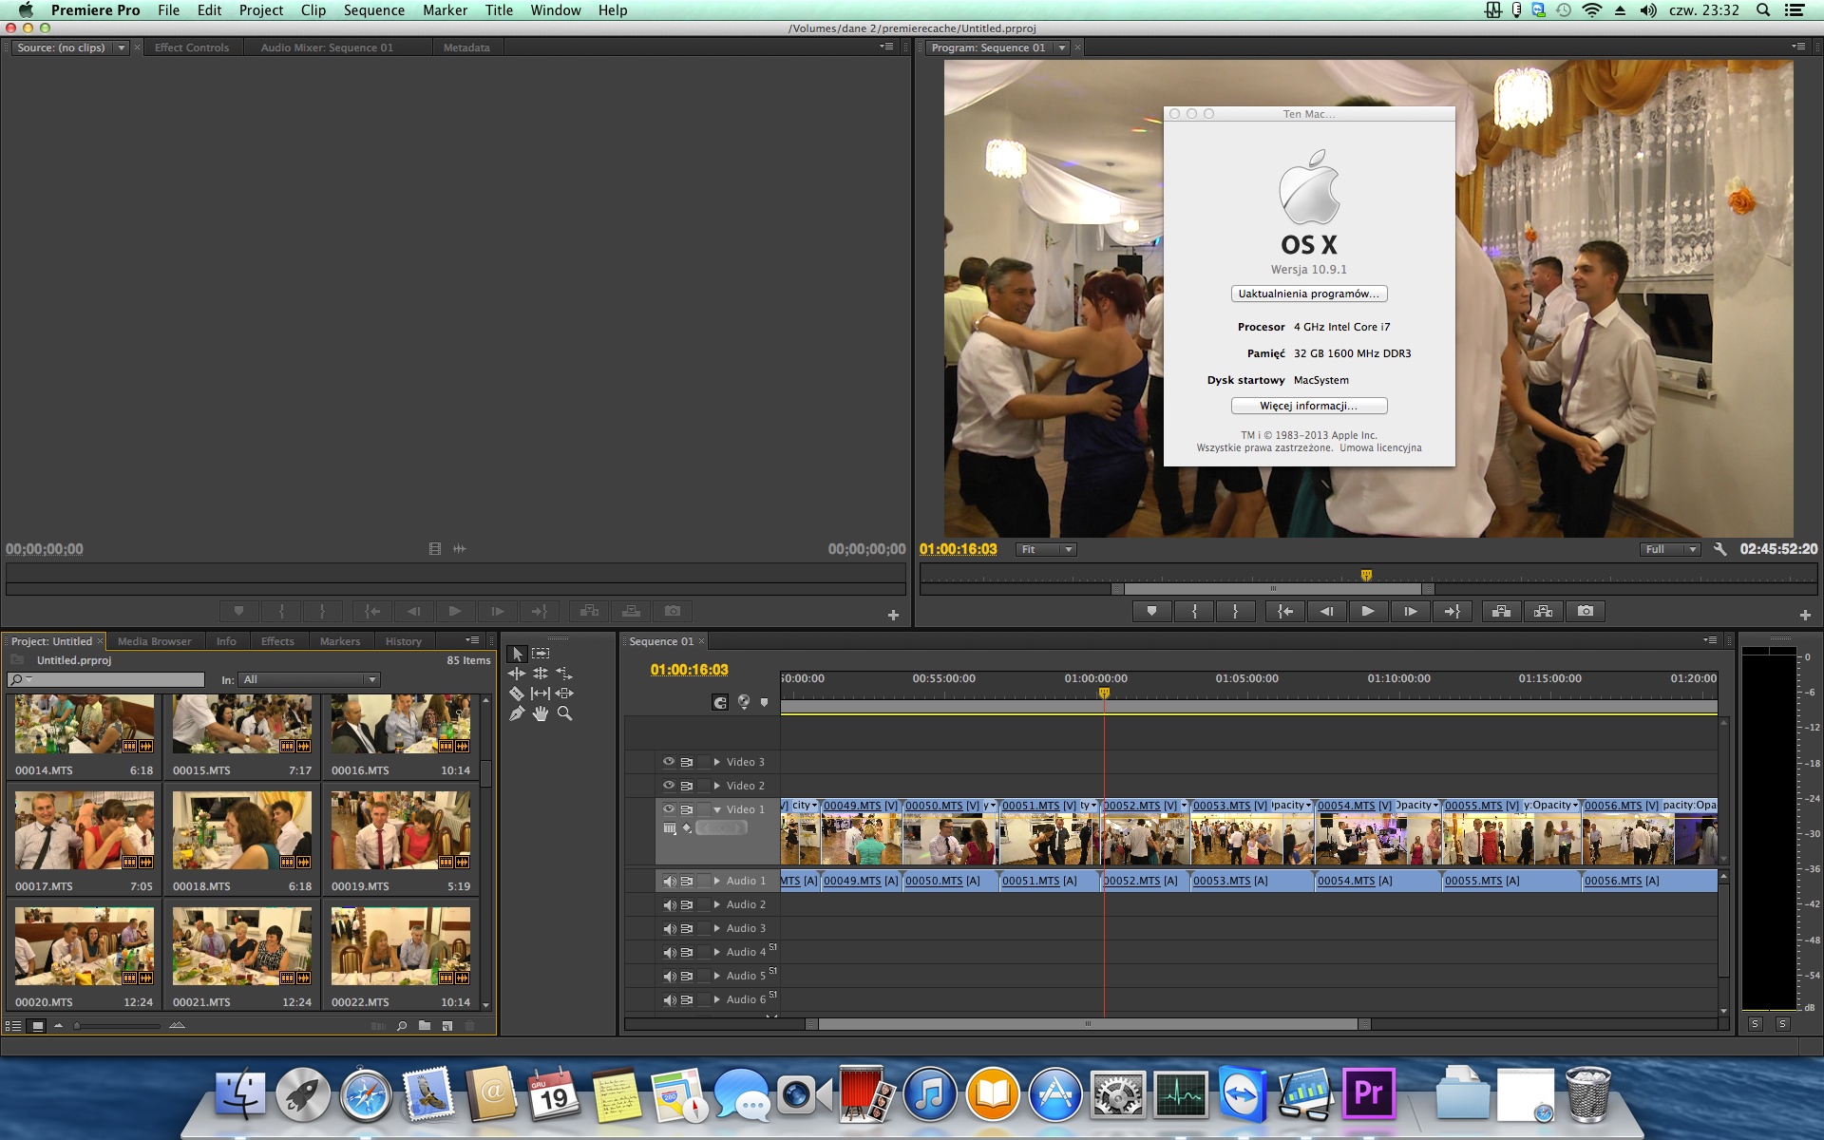Click the Uaktualnienia programów… button
Viewport: 1824px width, 1140px height.
(x=1309, y=294)
